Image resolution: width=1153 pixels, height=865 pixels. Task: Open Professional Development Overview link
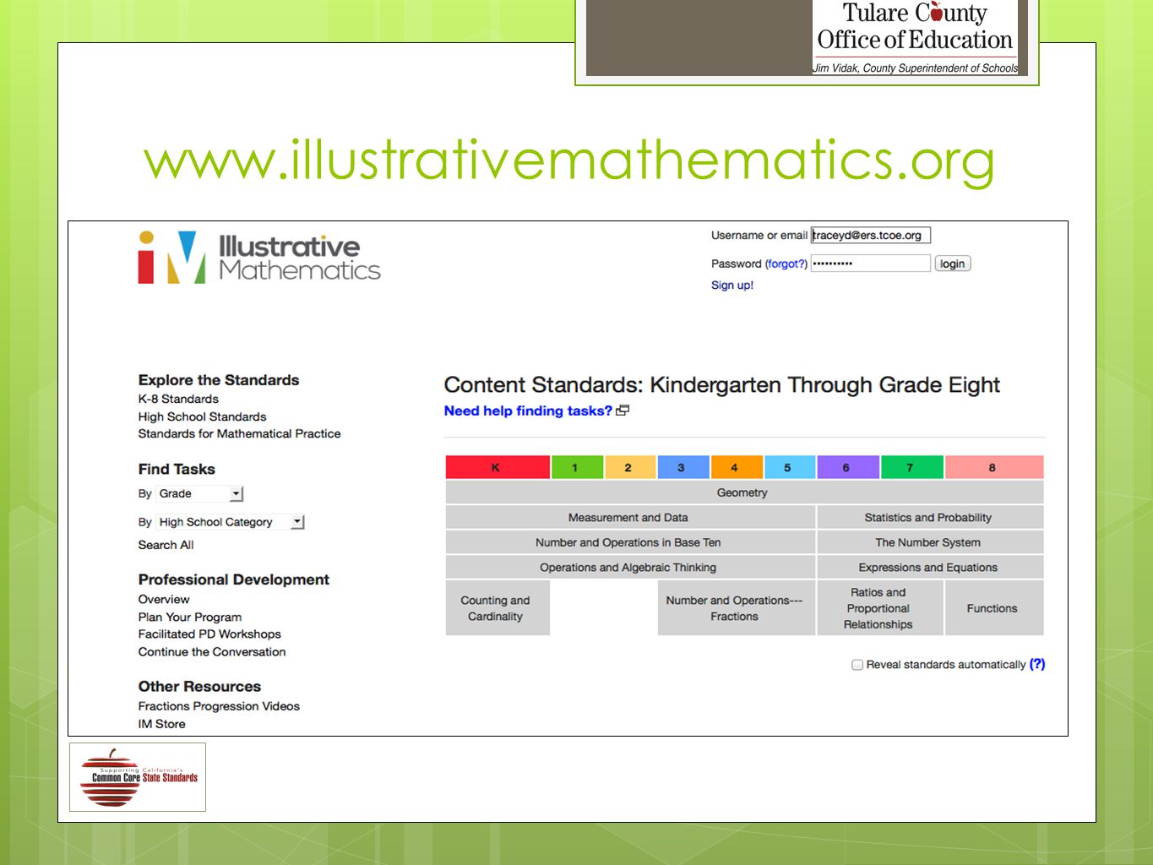164,599
